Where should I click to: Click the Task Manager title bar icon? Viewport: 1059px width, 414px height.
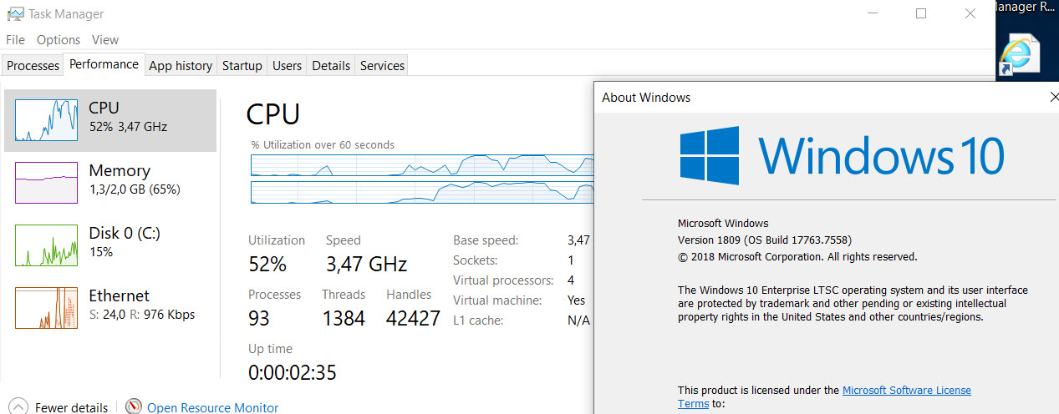coord(15,13)
